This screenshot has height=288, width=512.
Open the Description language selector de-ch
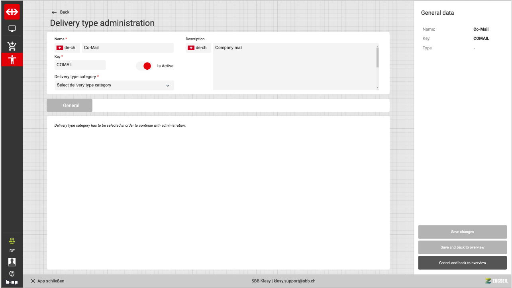198,48
